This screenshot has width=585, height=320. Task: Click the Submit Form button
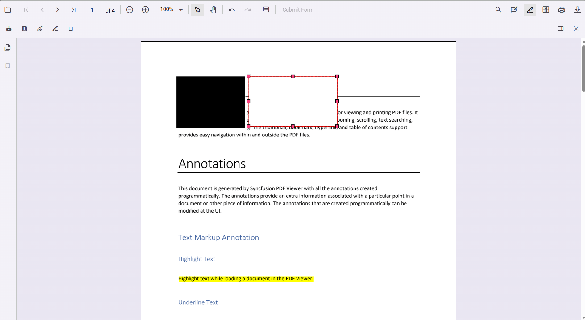[x=298, y=10]
